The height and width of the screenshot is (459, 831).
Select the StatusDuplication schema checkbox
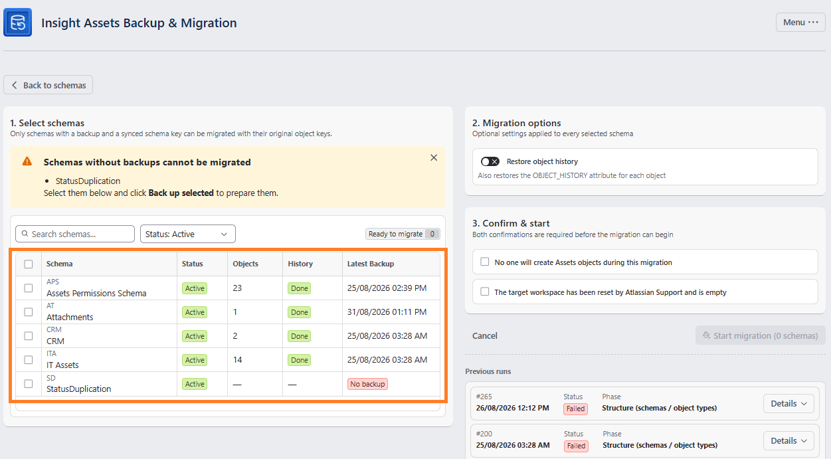[29, 383]
